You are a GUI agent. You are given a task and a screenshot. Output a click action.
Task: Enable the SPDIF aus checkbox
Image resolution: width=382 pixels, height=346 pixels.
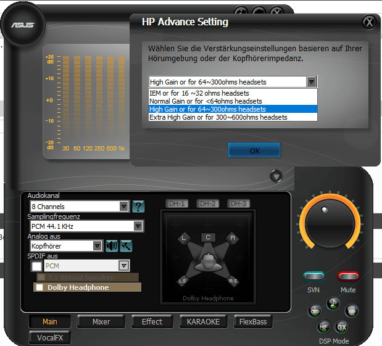tap(36, 266)
